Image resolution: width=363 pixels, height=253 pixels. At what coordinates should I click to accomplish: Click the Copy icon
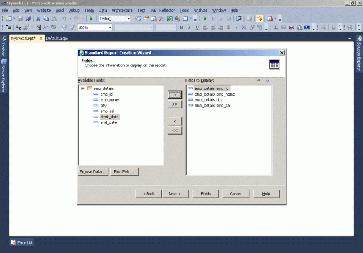(46, 18)
